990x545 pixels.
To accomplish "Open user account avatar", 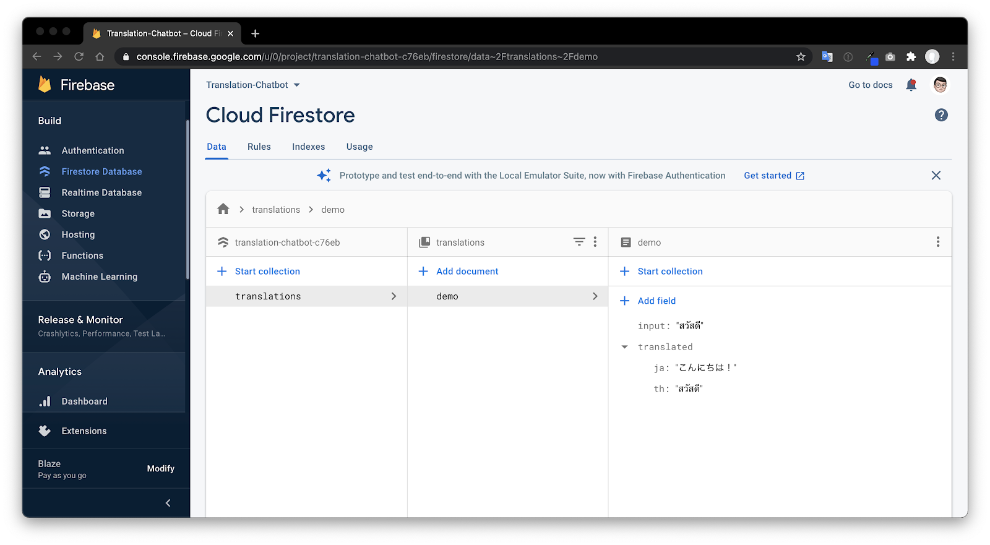I will tap(940, 85).
